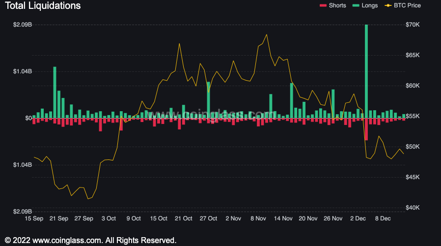Click the coinglass.com copyright notice
This screenshot has width=441, height=246.
pos(90,241)
